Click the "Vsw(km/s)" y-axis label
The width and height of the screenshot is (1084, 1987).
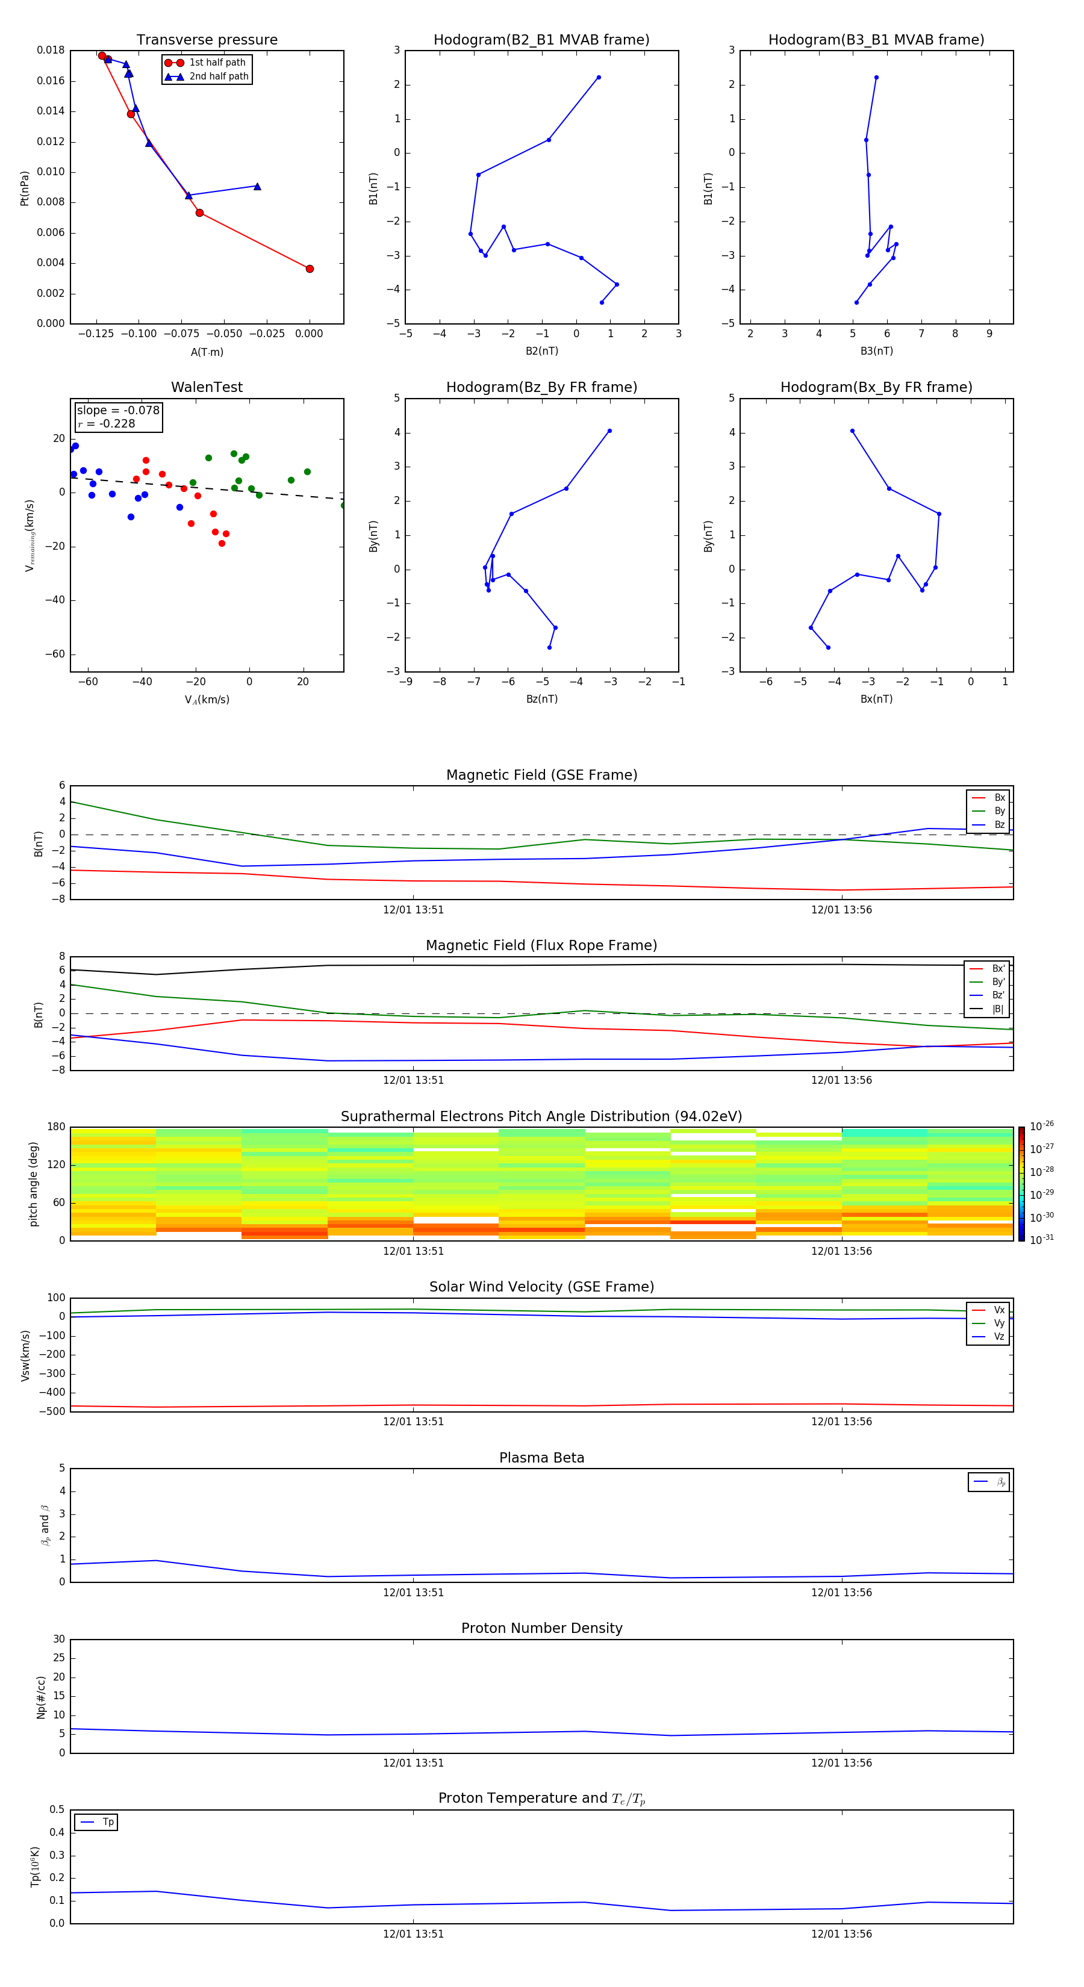point(25,1355)
